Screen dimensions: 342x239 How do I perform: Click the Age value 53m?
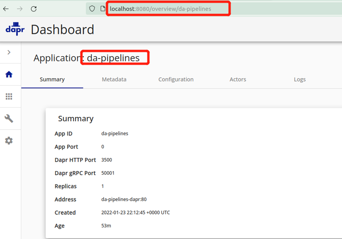pyautogui.click(x=106, y=226)
